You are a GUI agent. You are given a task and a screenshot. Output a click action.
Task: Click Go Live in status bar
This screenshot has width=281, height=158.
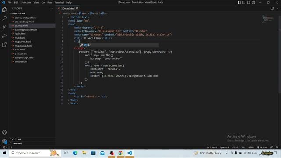262,147
